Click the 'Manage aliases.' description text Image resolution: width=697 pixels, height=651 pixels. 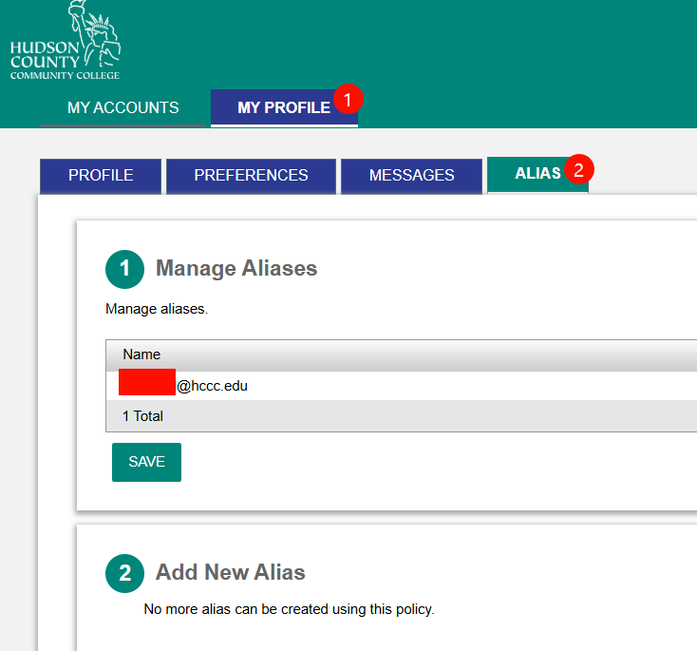(157, 309)
